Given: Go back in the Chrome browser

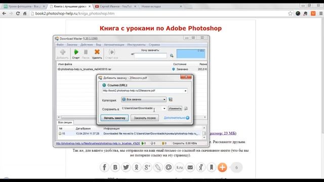Looking at the screenshot, I should pos(4,14).
